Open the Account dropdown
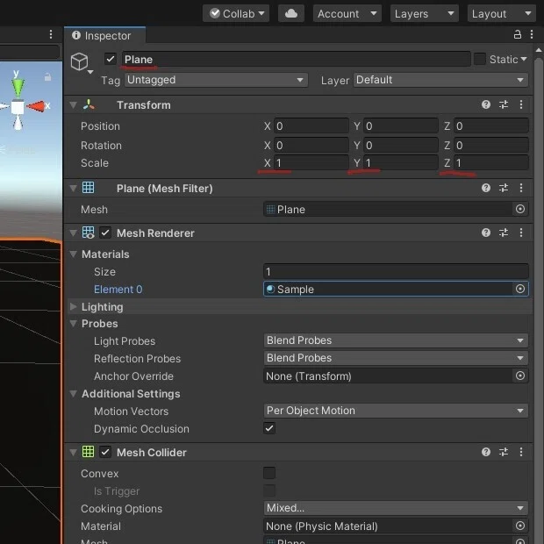544x544 pixels. (x=347, y=13)
